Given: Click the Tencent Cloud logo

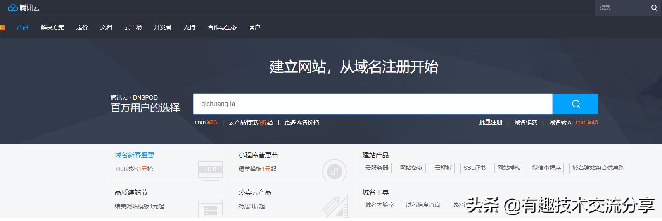Looking at the screenshot, I should pos(24,7).
